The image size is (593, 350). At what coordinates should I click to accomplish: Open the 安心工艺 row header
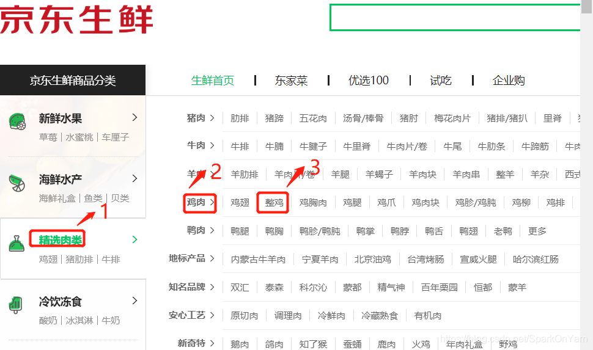coord(191,315)
